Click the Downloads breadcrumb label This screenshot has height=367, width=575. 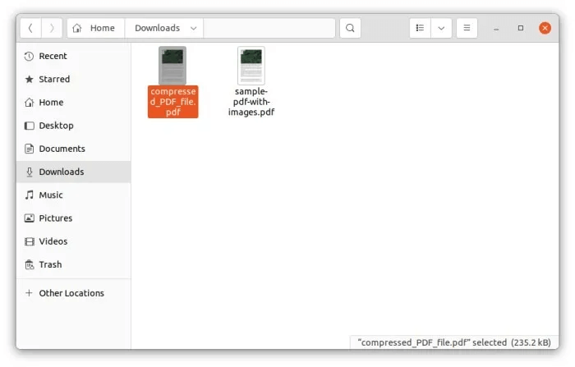tap(158, 28)
